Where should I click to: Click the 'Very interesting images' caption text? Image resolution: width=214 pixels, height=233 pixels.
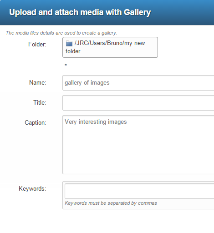tap(96, 122)
